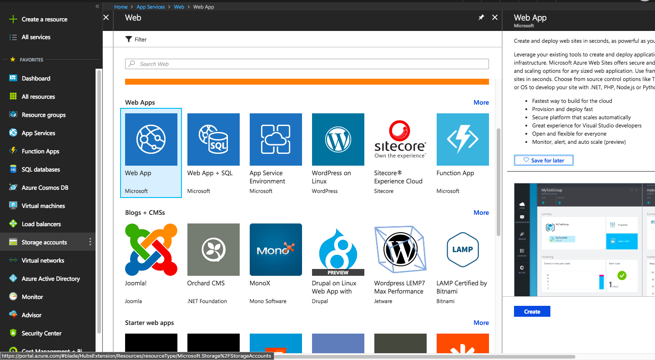This screenshot has height=360, width=655.
Task: Select the Web App tile
Action: click(151, 153)
